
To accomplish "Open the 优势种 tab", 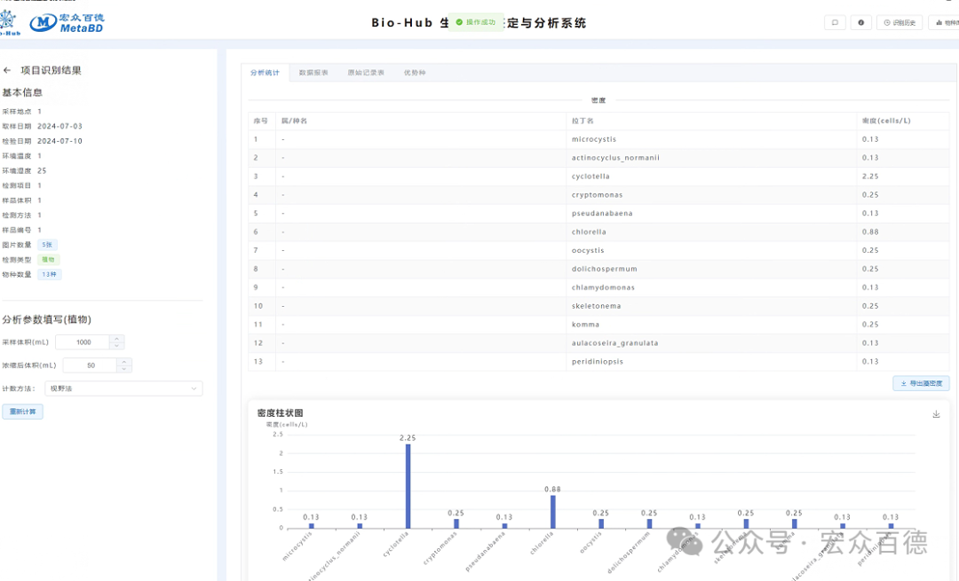I will pyautogui.click(x=414, y=73).
